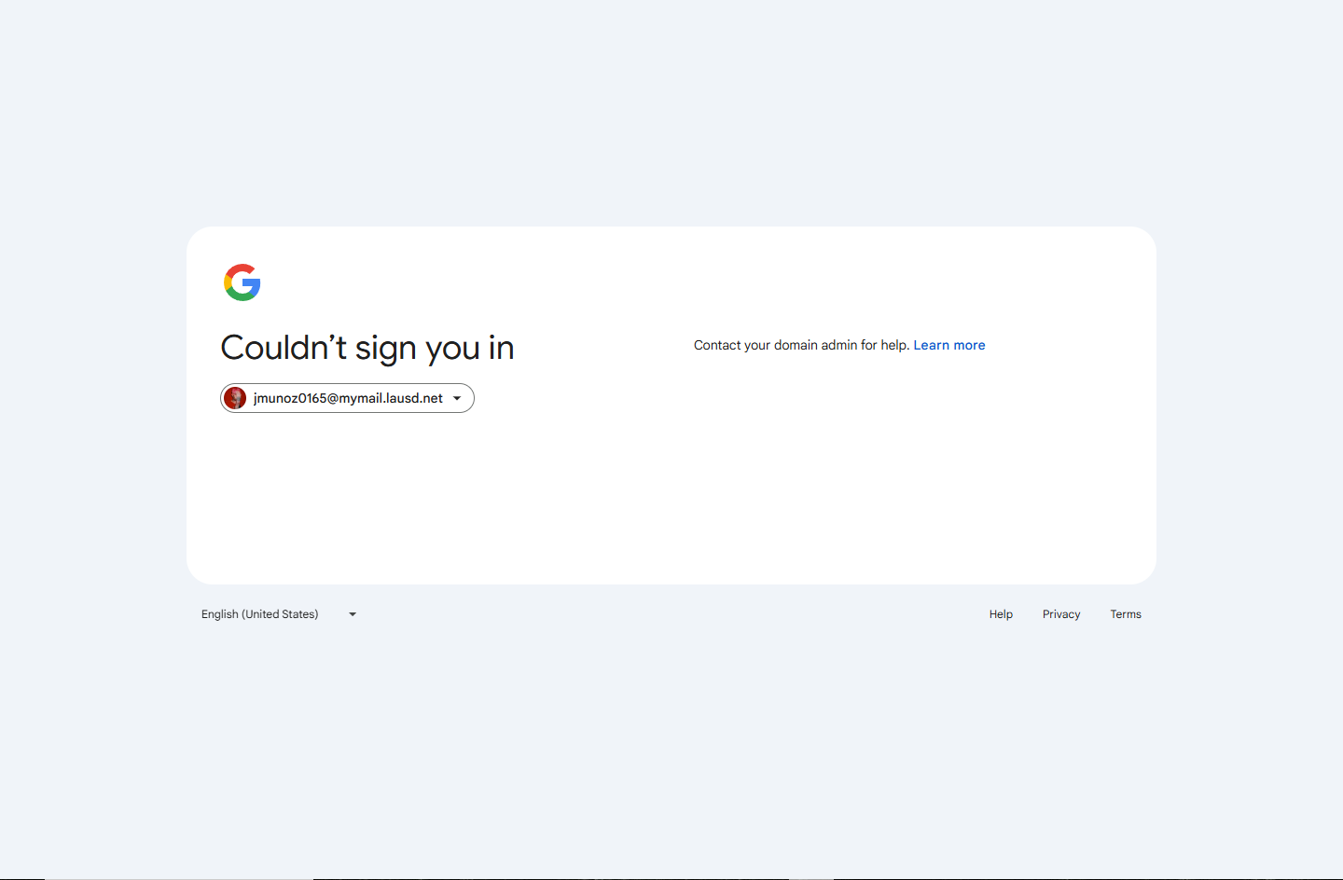Click the word "English" in the footer
Screen dimensions: 1343x880
[219, 614]
